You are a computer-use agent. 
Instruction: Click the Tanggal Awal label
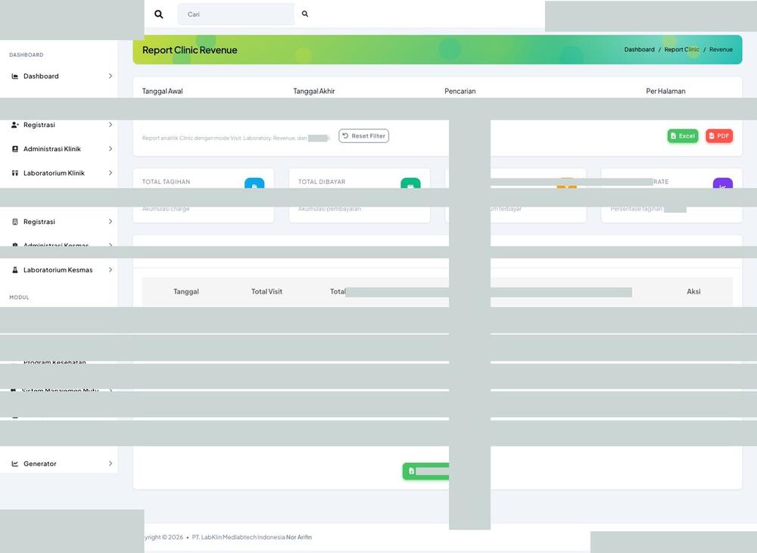[162, 92]
